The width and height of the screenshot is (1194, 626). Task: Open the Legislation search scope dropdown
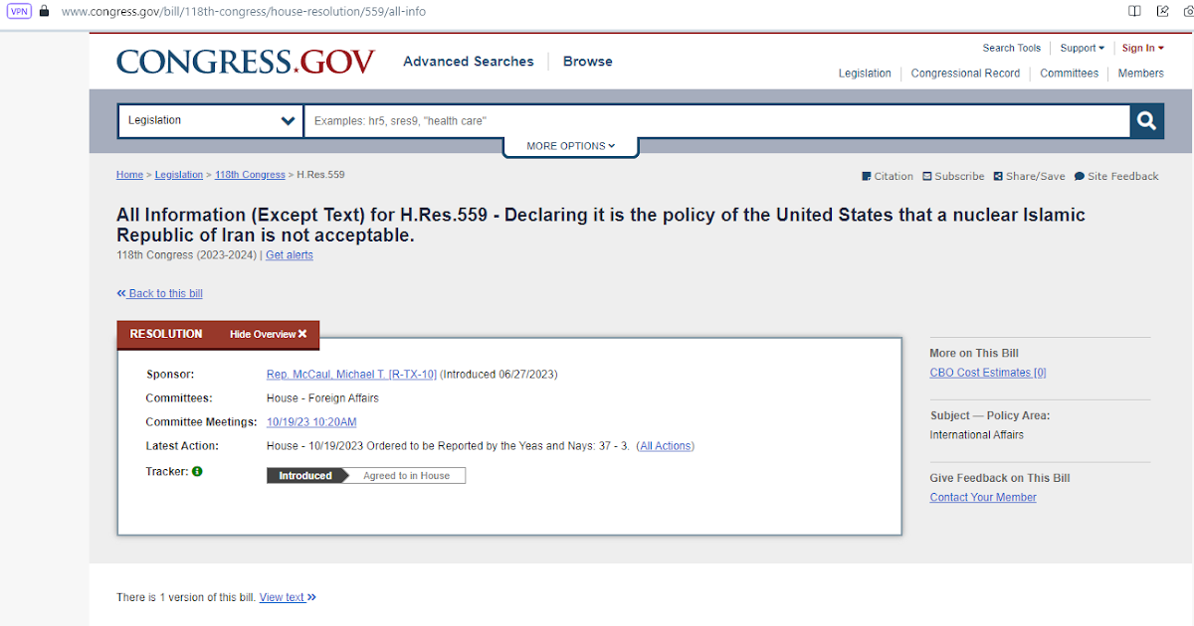coord(211,121)
